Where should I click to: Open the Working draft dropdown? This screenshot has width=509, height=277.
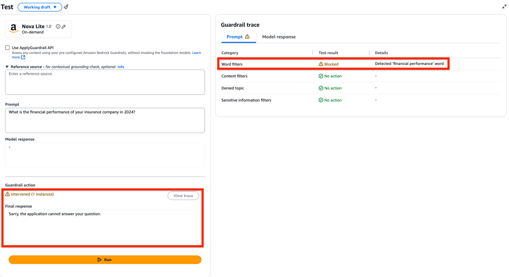tap(39, 7)
